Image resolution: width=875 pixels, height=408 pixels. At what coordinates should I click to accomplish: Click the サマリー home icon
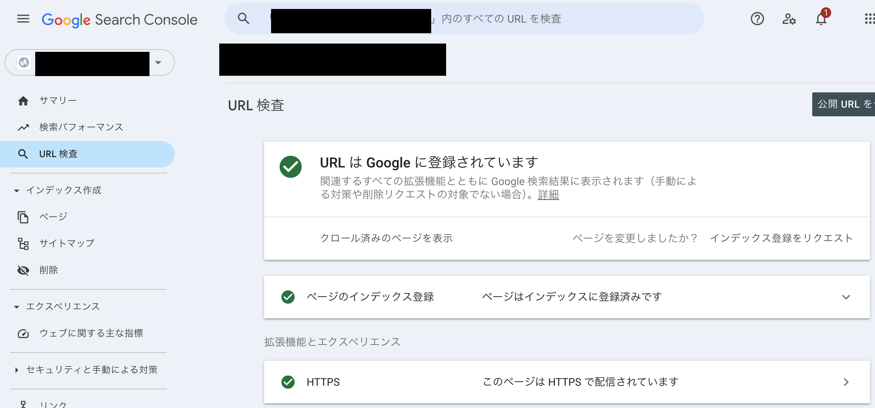(x=23, y=101)
